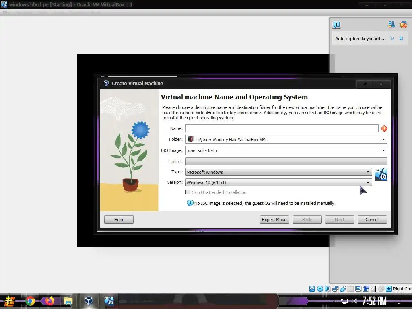
Task: Toggle Skip Unattended Installation checkbox
Action: pos(188,192)
